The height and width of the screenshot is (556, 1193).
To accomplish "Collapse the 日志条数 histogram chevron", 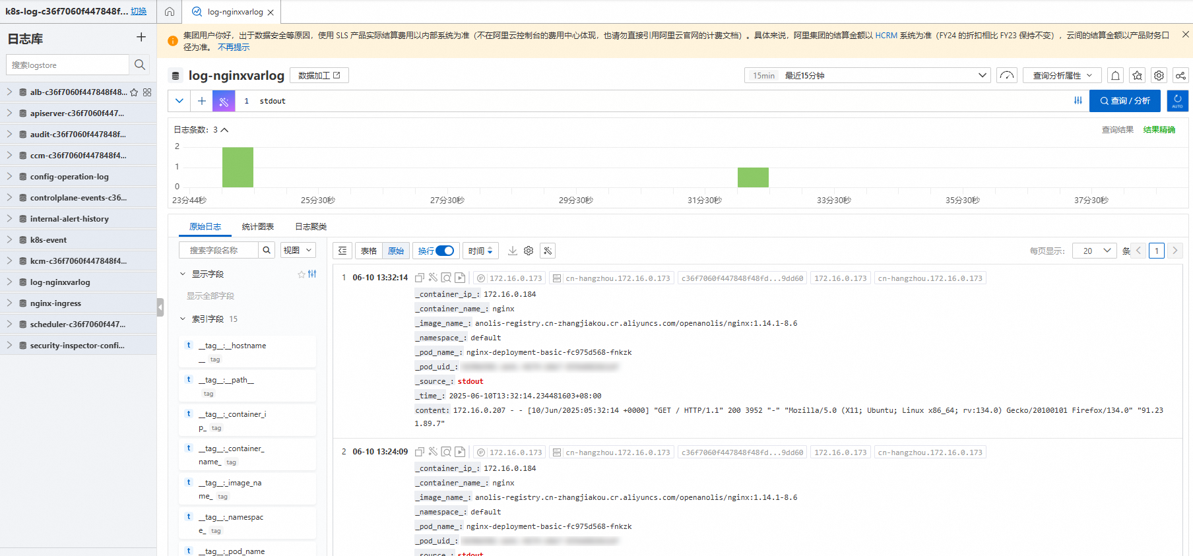I will point(224,130).
